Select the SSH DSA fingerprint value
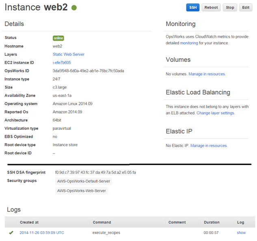Screen dimensions: 257x241 point(95,172)
